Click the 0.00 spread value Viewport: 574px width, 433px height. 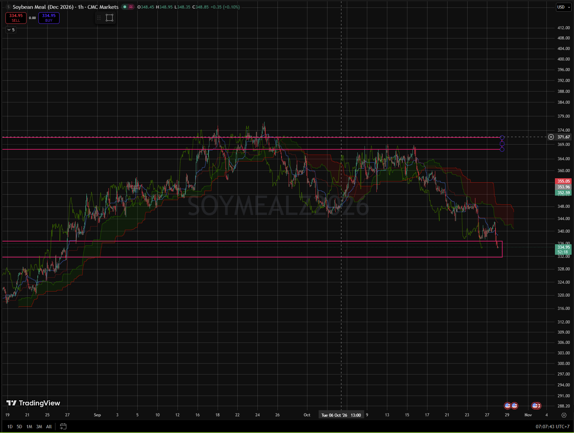(32, 18)
